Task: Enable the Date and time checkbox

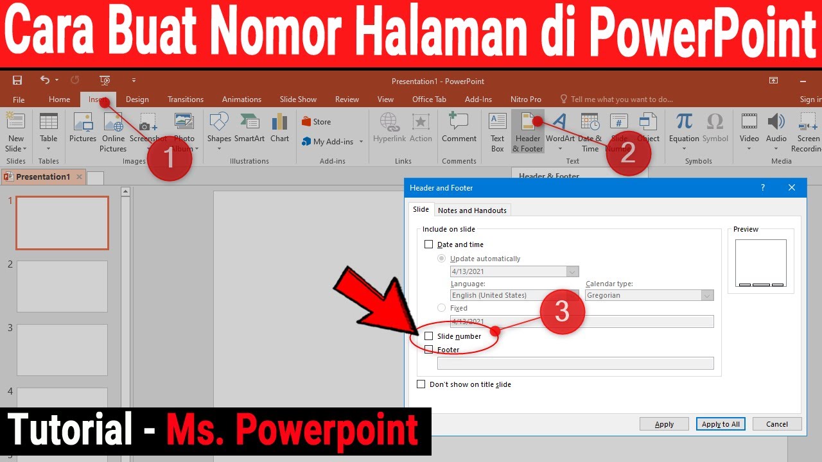Action: 429,244
